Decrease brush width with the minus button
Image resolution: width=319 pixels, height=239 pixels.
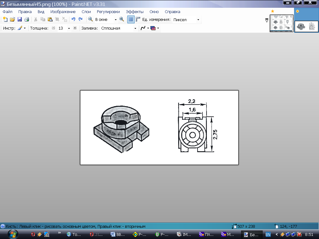click(x=53, y=28)
